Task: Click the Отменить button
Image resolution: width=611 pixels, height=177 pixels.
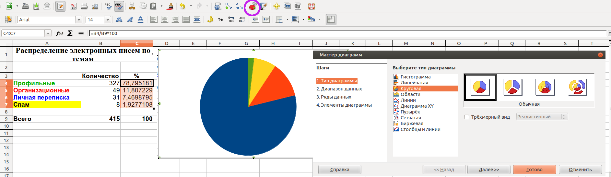Action: [x=580, y=170]
